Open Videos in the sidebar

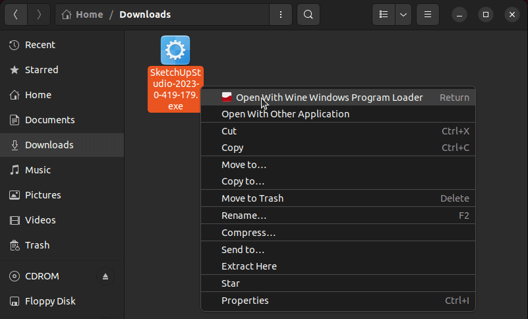(62, 220)
